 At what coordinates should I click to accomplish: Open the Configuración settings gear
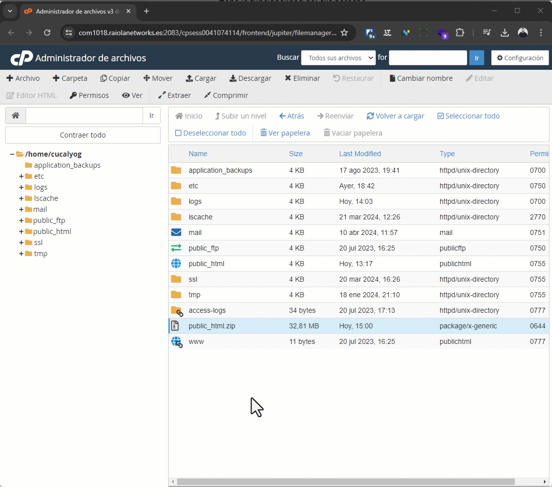pos(520,58)
